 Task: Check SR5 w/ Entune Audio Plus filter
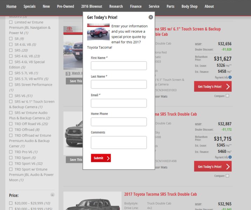point(11,113)
